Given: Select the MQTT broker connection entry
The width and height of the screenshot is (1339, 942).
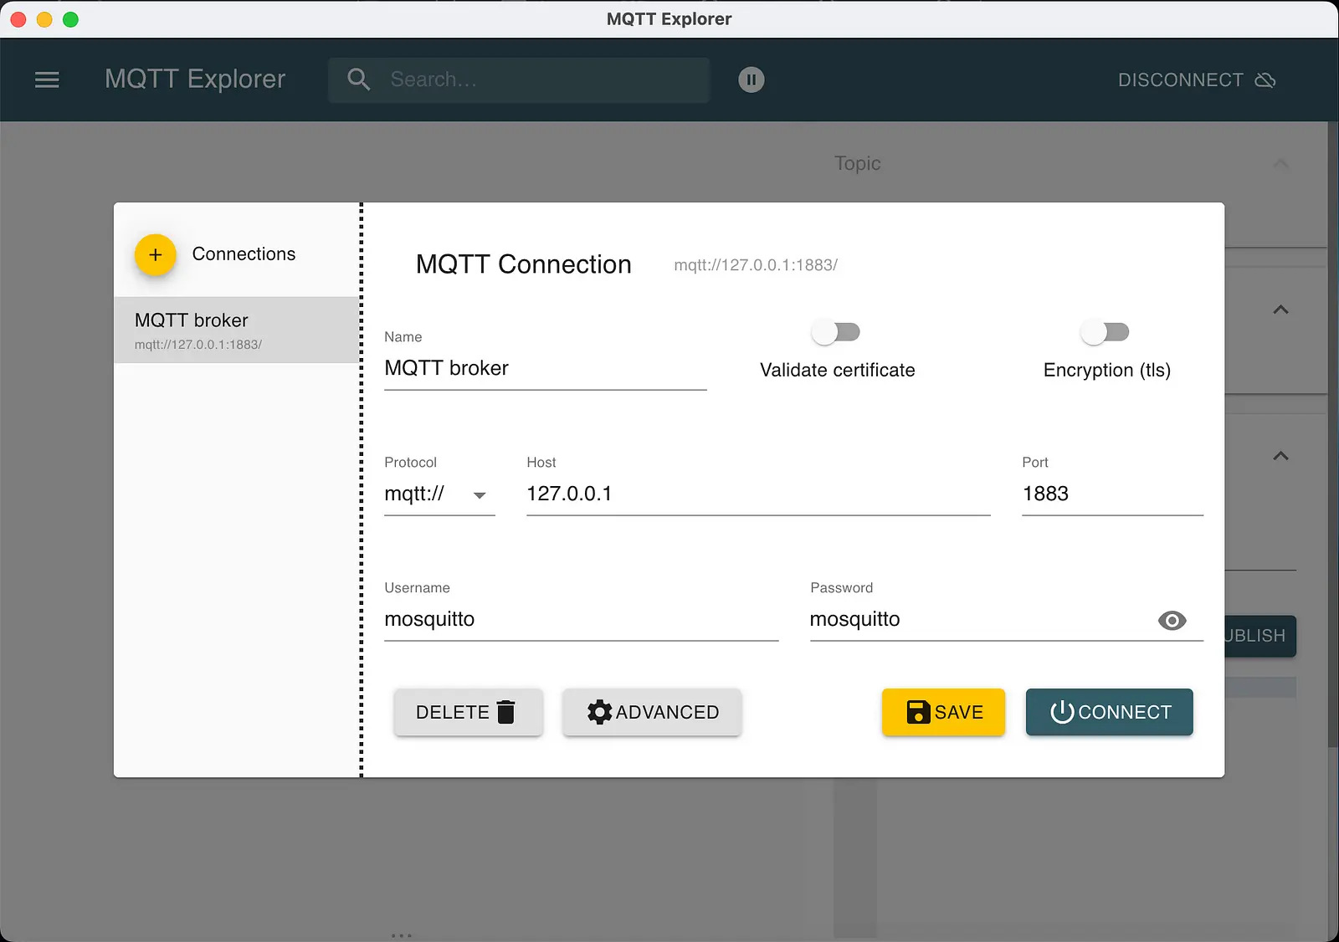Looking at the screenshot, I should (237, 330).
